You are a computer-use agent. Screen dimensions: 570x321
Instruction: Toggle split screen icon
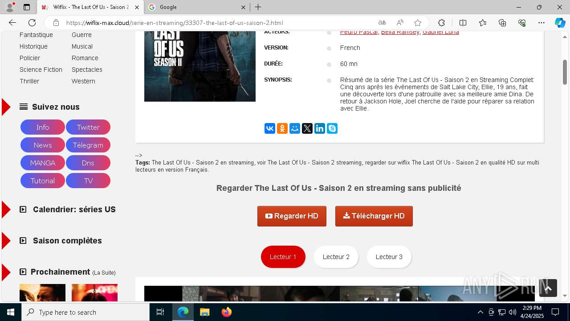tap(463, 23)
